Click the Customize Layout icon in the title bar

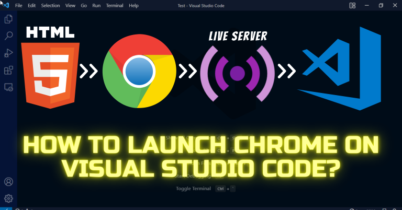[x=352, y=5]
